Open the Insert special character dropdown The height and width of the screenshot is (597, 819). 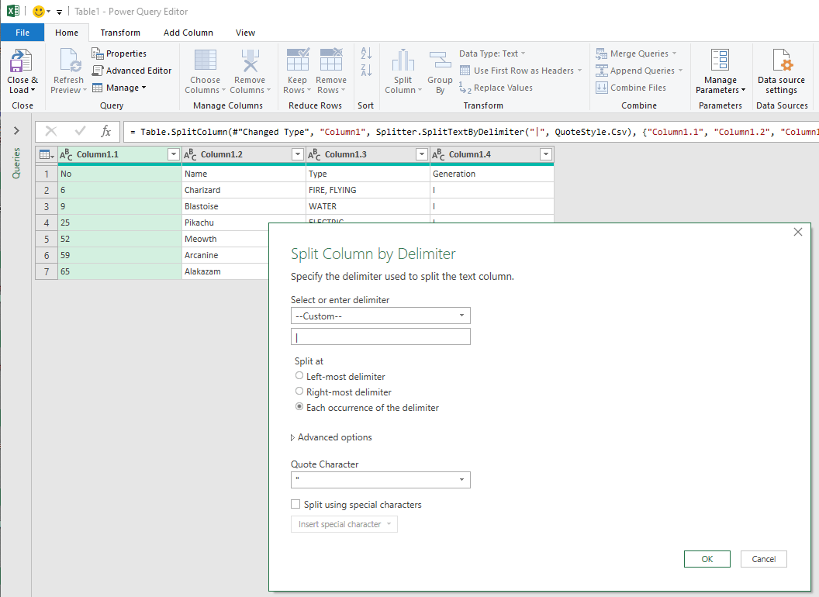[x=344, y=524]
